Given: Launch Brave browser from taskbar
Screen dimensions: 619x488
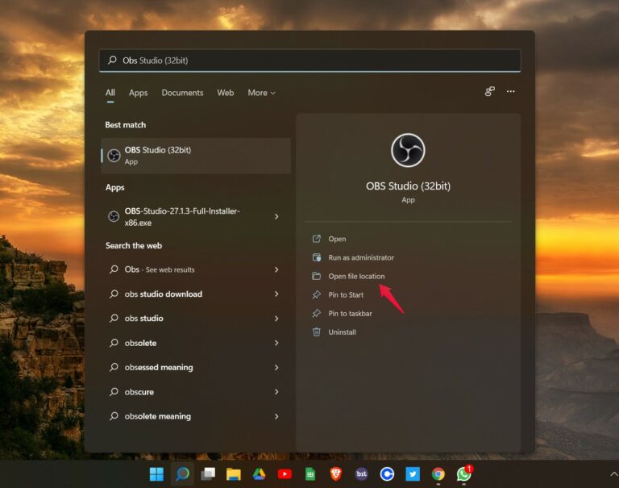Looking at the screenshot, I should (336, 473).
